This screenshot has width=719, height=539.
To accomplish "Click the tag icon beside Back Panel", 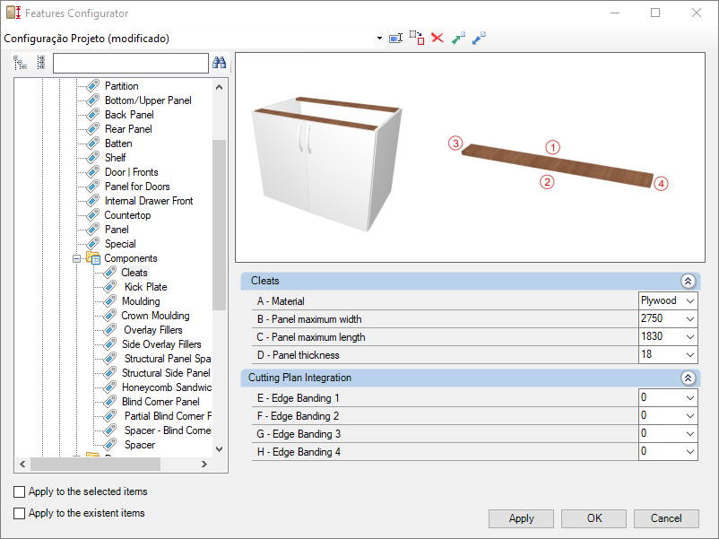I will (93, 115).
